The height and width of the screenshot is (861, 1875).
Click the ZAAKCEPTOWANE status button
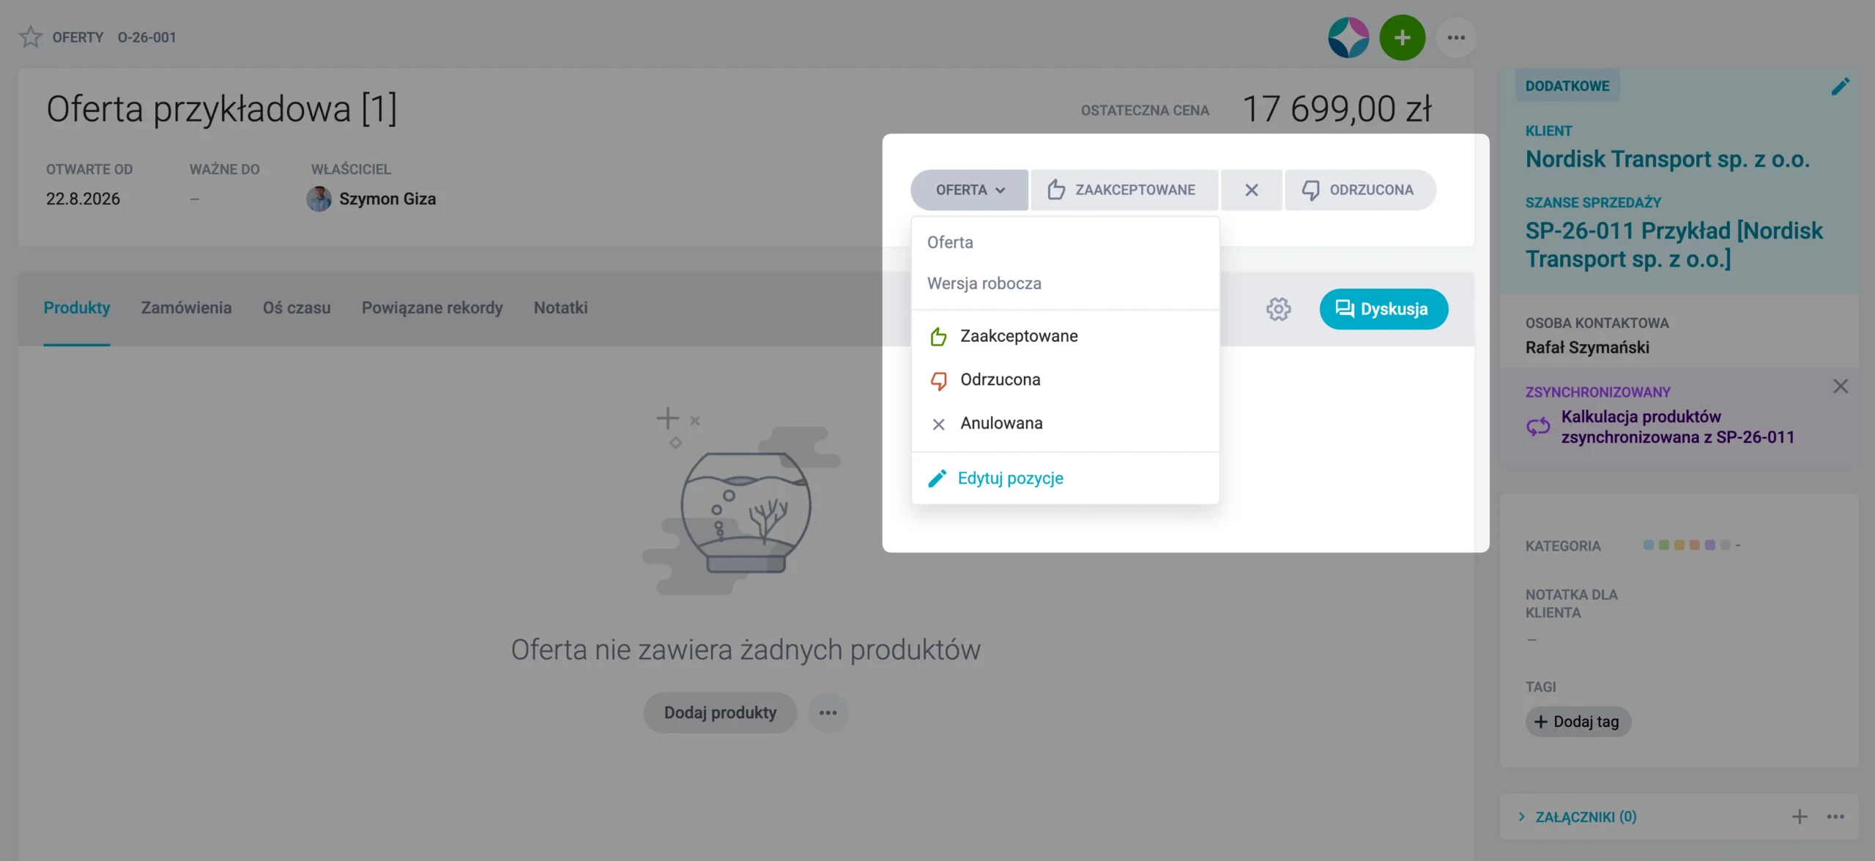click(1124, 190)
